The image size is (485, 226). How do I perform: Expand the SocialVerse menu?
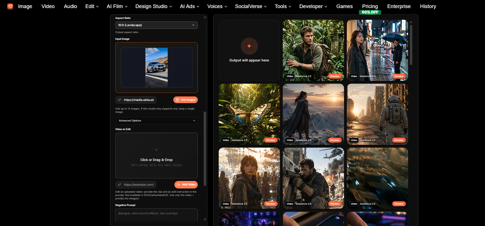(x=251, y=6)
